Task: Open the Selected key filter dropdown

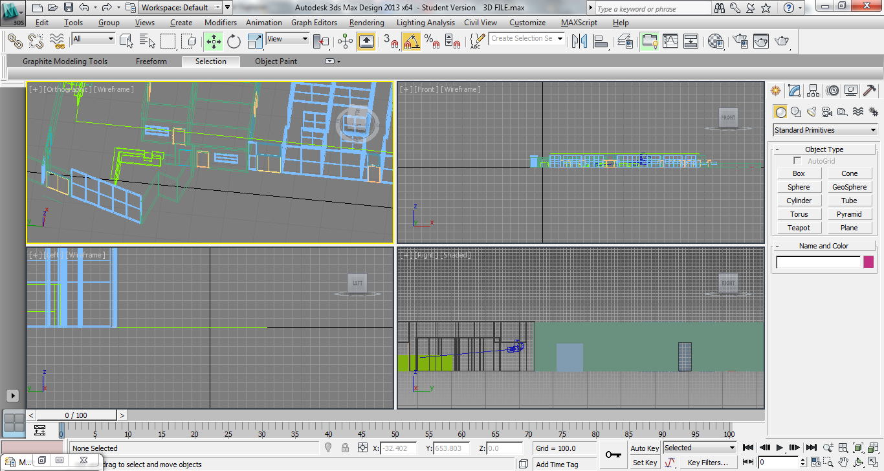Action: [700, 448]
